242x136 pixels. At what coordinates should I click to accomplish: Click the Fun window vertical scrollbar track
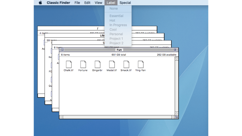(x=177, y=86)
